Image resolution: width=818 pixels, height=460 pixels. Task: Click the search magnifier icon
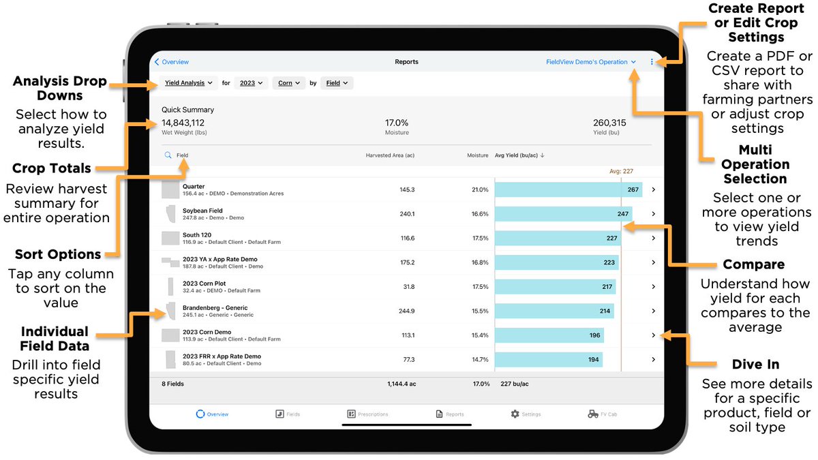point(168,155)
